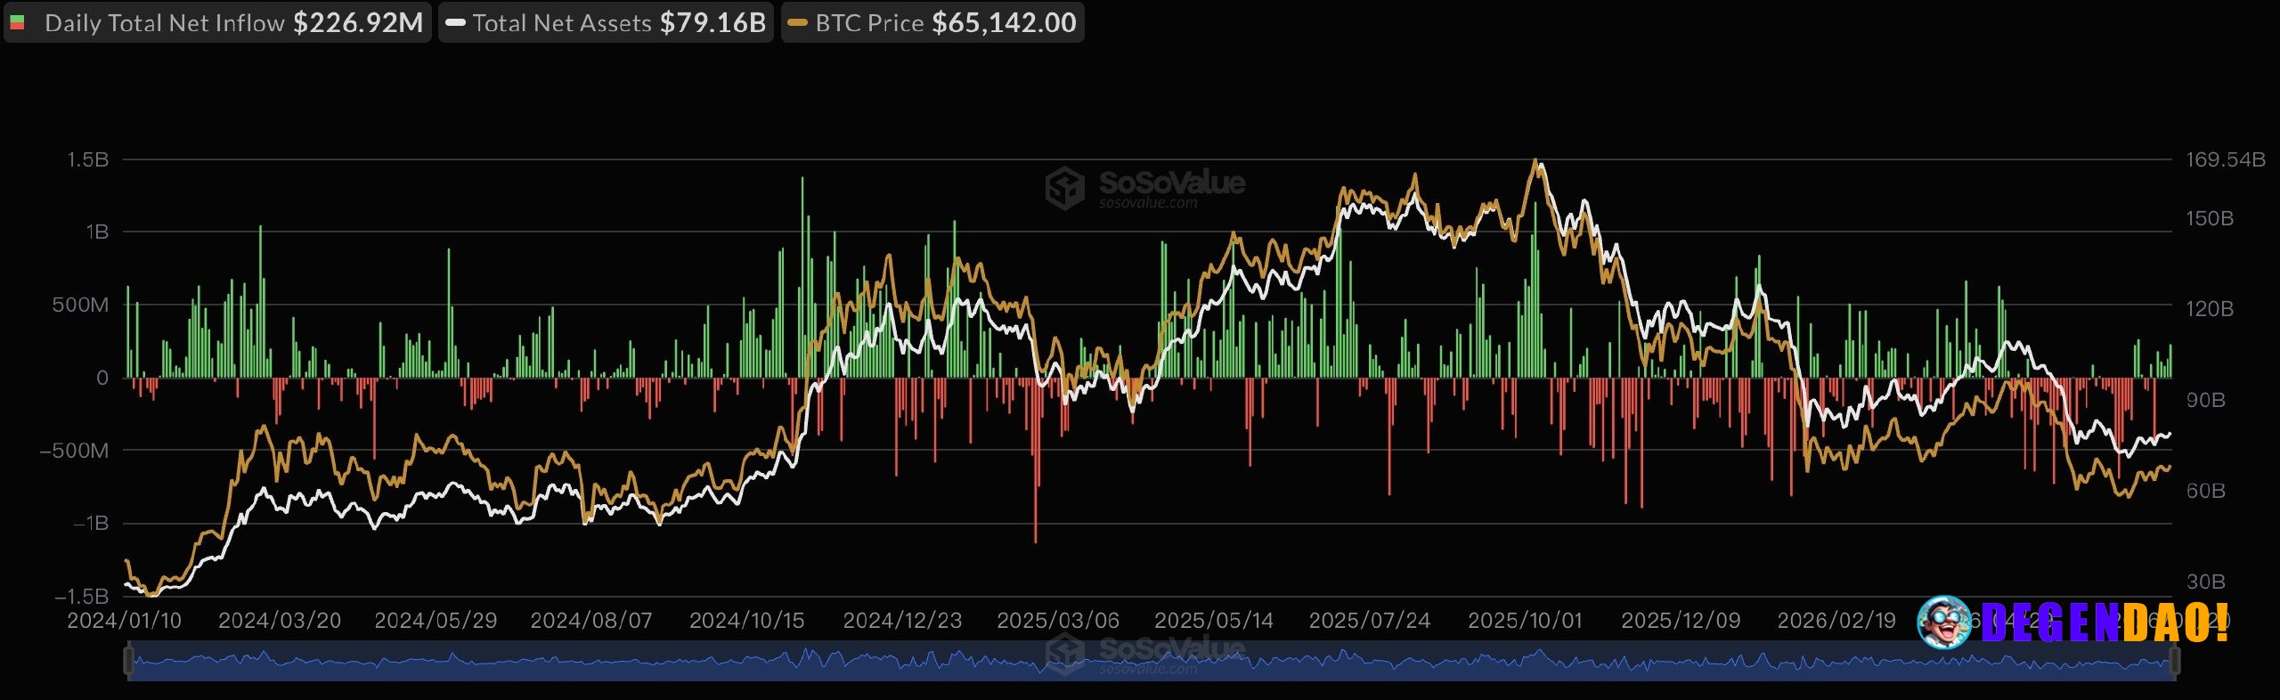This screenshot has width=2280, height=700.
Task: Click the $79.16B net assets value
Action: [x=712, y=22]
